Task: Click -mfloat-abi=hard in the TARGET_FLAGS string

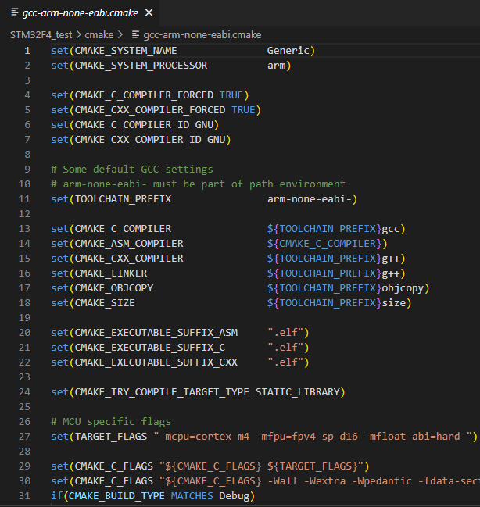Action: (412, 437)
